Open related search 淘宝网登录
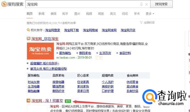Viewport: 190px width, 112px height. tap(53, 30)
